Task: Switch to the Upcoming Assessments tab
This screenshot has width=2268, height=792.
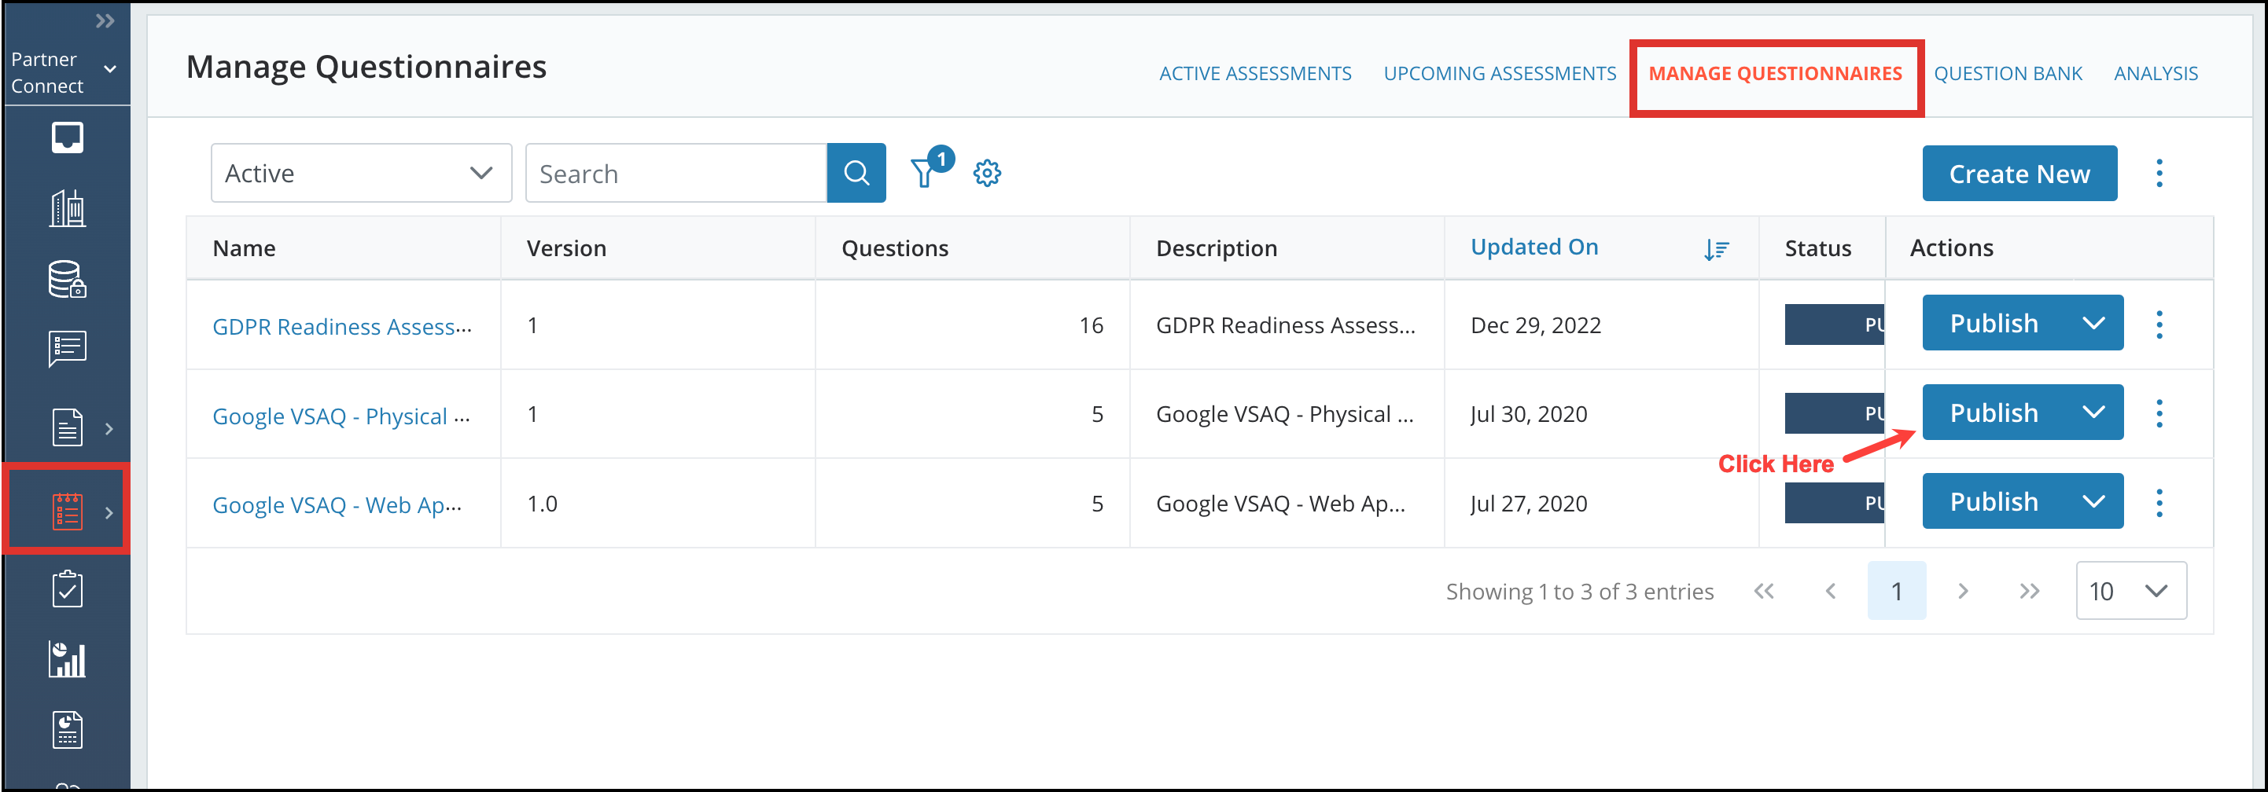Action: pos(1500,74)
